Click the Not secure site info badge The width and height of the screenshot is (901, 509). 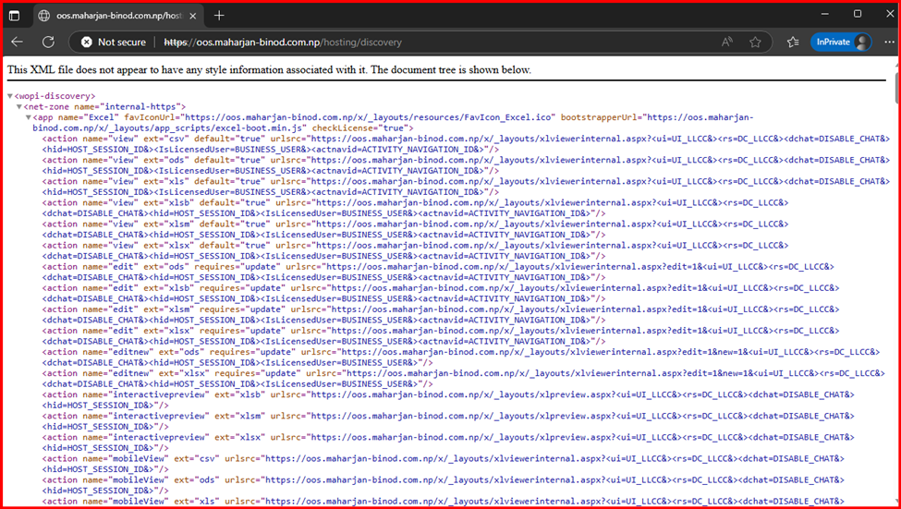click(x=113, y=42)
